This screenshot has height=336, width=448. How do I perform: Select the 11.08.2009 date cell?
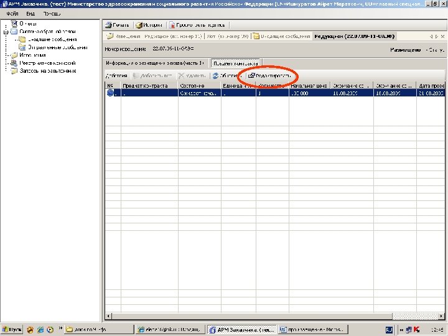pos(352,93)
